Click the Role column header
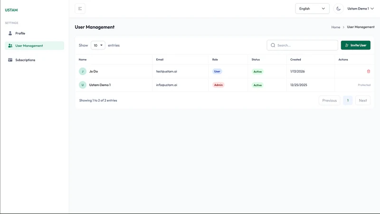Screen dimensions: 380x214 click(x=215, y=59)
